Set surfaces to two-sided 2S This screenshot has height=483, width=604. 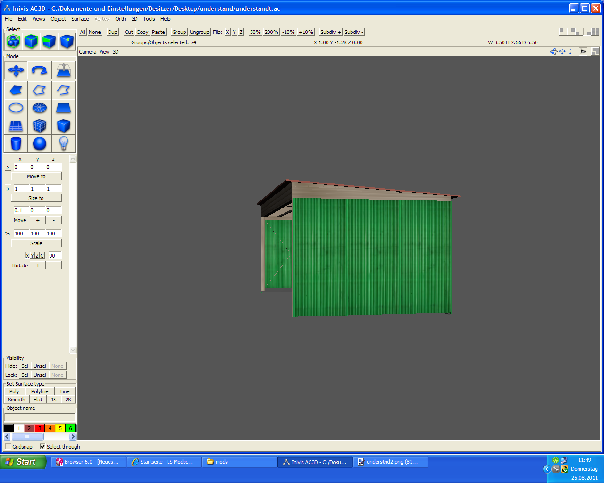(x=68, y=400)
